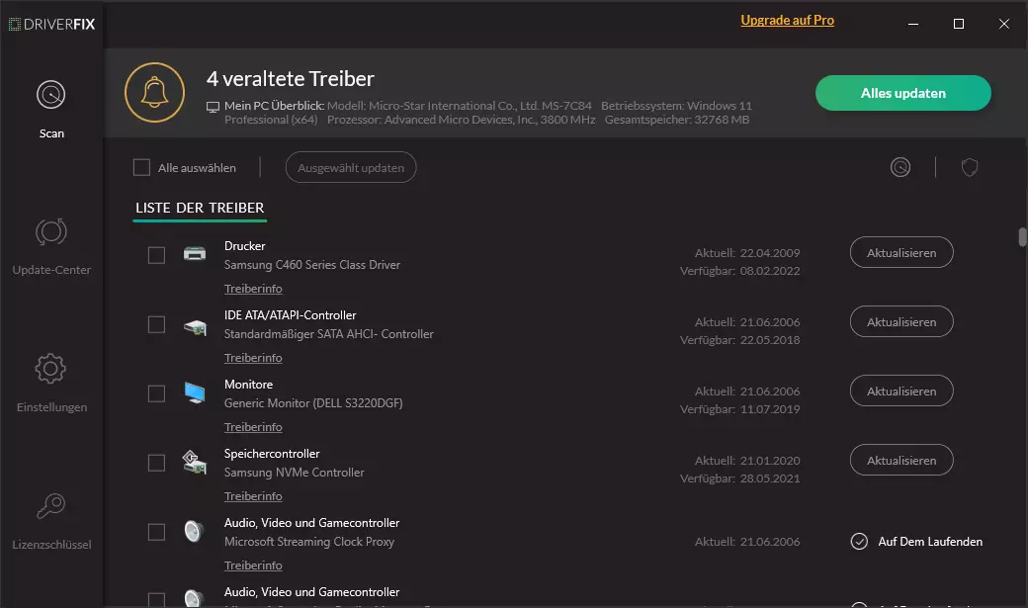Click the 'Aktuell: 21.01.2020' date
This screenshot has height=608, width=1028.
pyautogui.click(x=747, y=461)
